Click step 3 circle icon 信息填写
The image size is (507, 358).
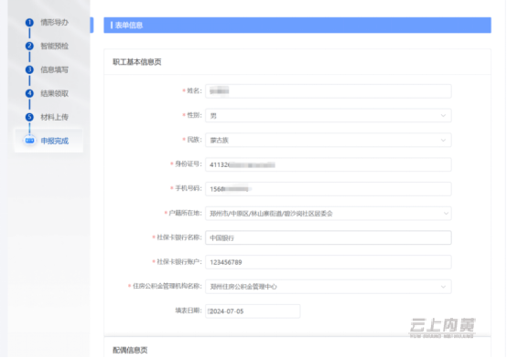(x=29, y=69)
